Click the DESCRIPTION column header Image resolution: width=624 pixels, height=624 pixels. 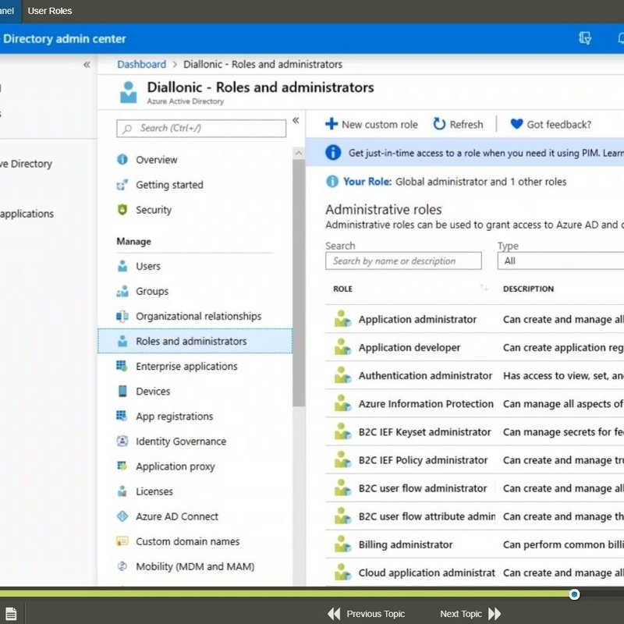click(x=528, y=289)
